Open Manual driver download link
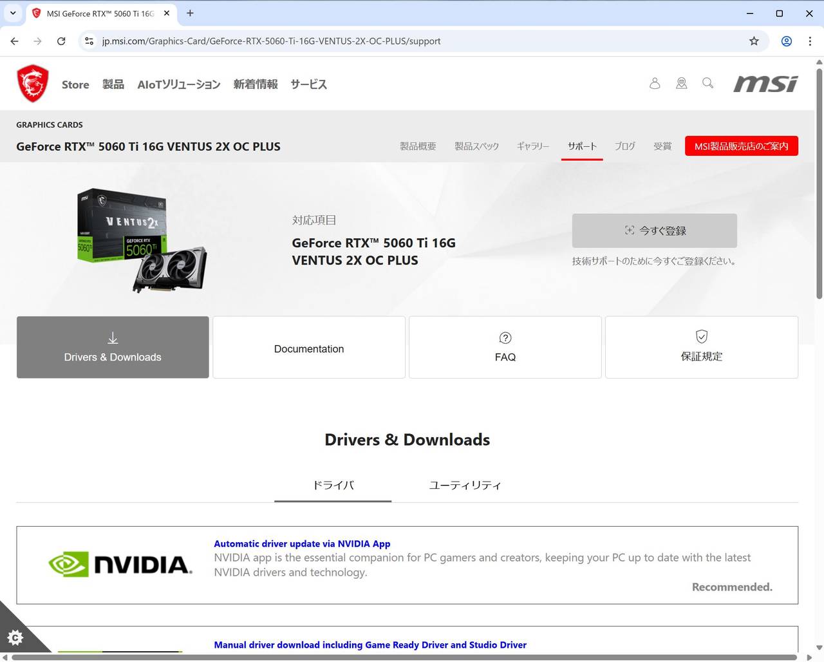This screenshot has height=662, width=824. [370, 645]
